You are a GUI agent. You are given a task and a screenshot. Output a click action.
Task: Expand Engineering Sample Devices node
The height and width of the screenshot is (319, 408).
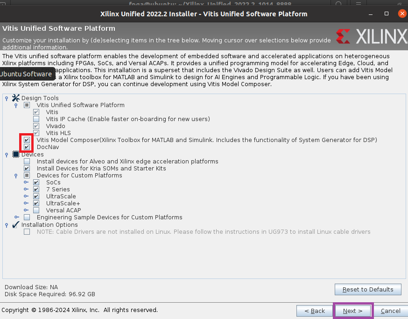(17, 217)
